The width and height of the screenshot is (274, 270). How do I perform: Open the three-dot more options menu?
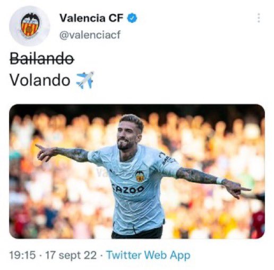coord(259,18)
